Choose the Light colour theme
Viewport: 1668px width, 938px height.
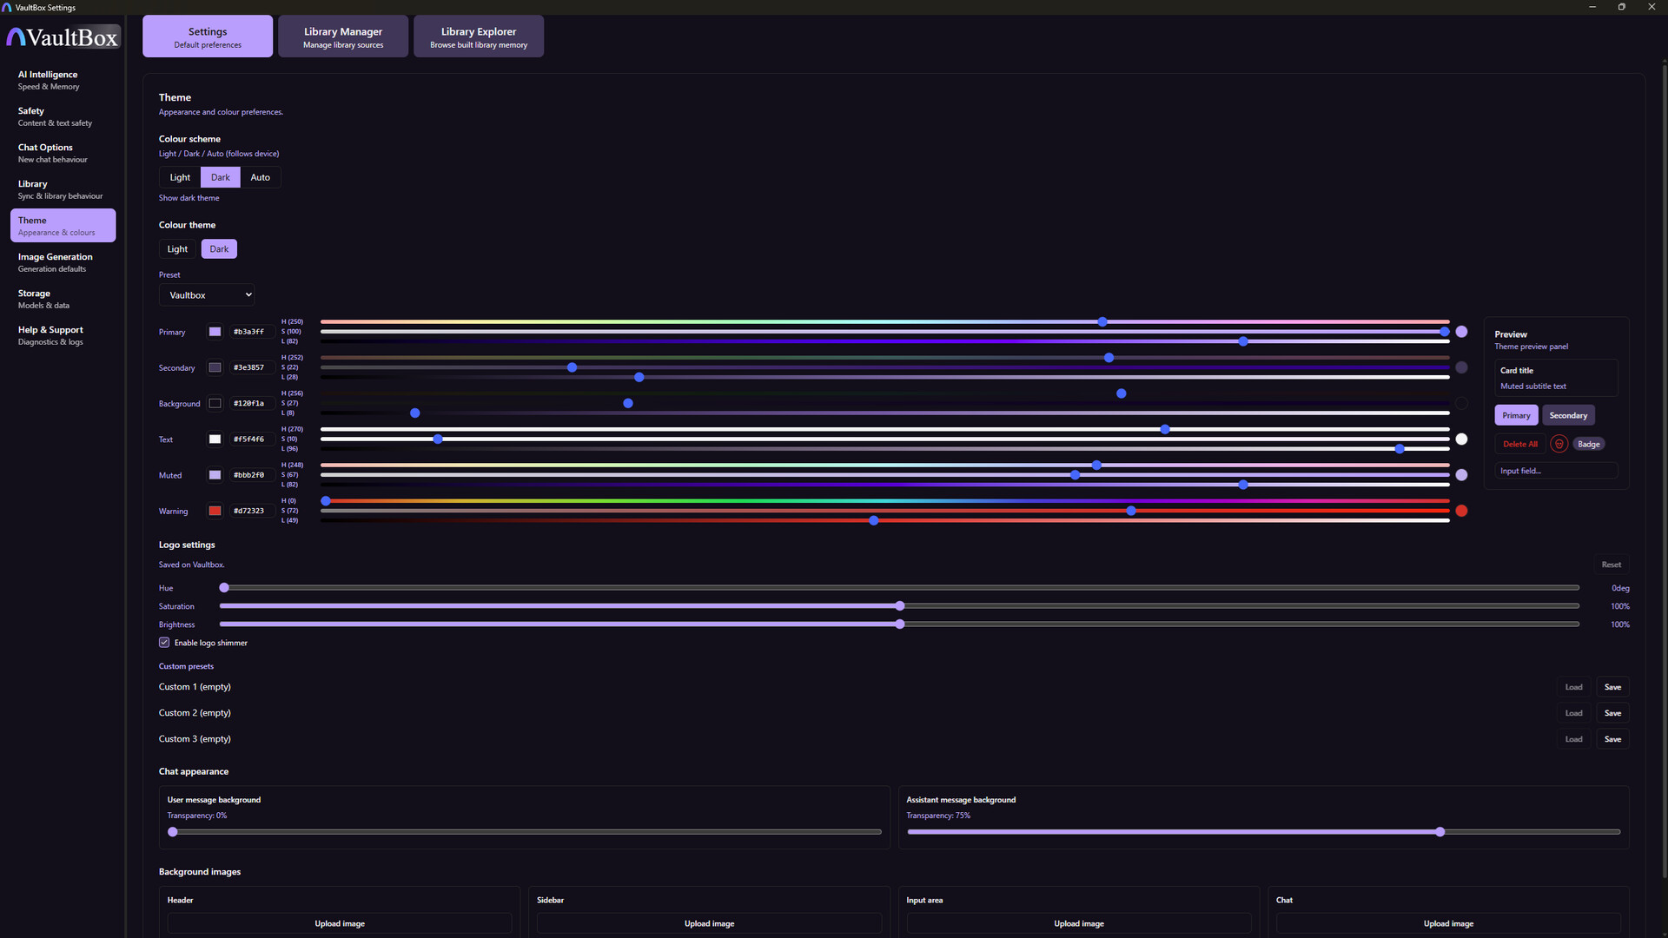pyautogui.click(x=177, y=249)
